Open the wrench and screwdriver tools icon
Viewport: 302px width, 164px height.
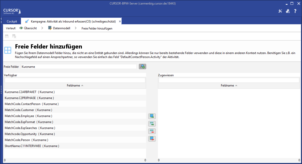pos(280,11)
